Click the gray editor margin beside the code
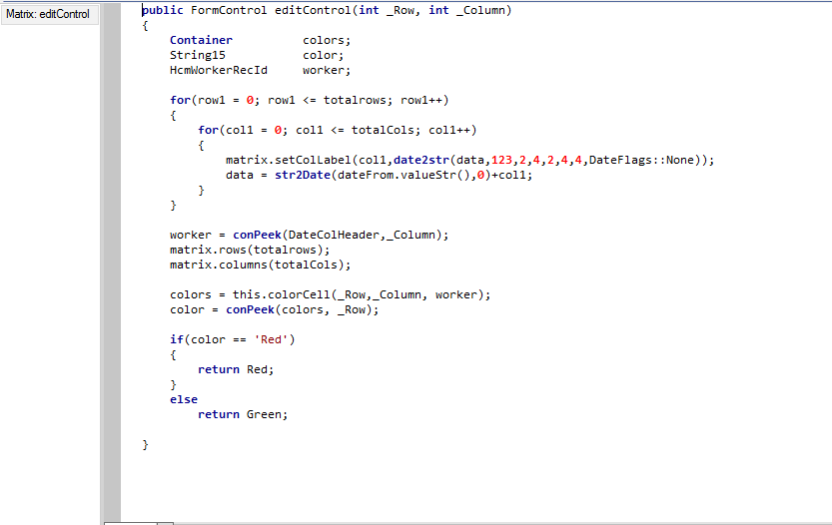This screenshot has height=525, width=832. (x=112, y=262)
